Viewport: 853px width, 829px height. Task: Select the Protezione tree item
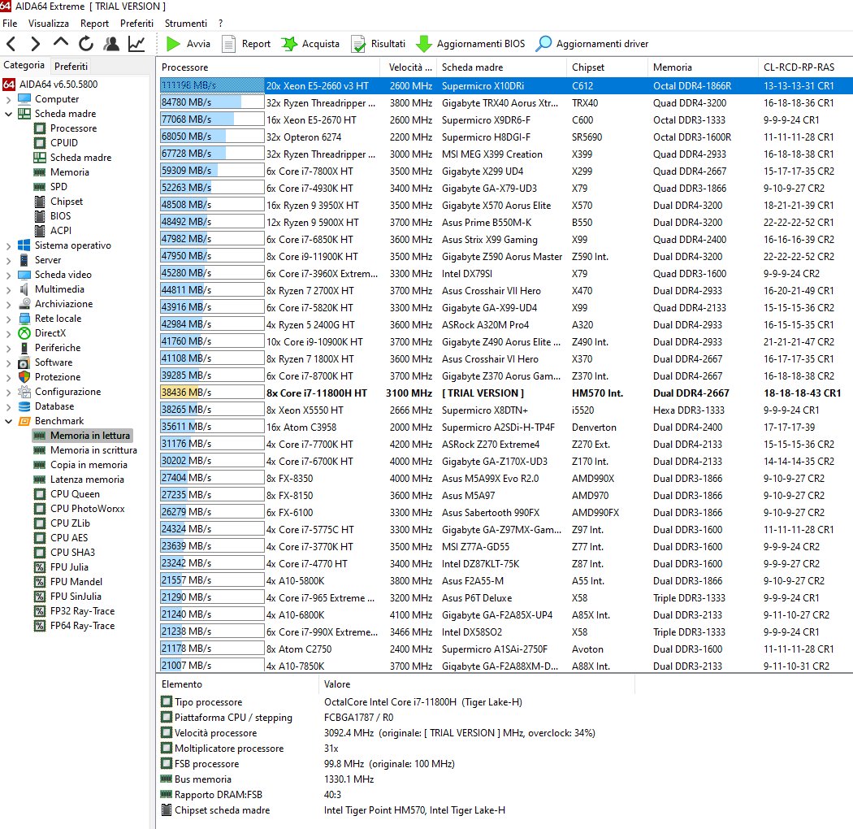click(x=58, y=376)
